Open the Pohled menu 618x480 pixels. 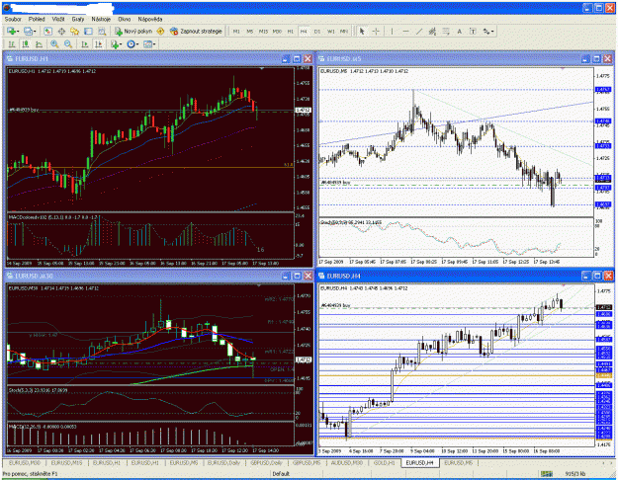click(x=37, y=19)
